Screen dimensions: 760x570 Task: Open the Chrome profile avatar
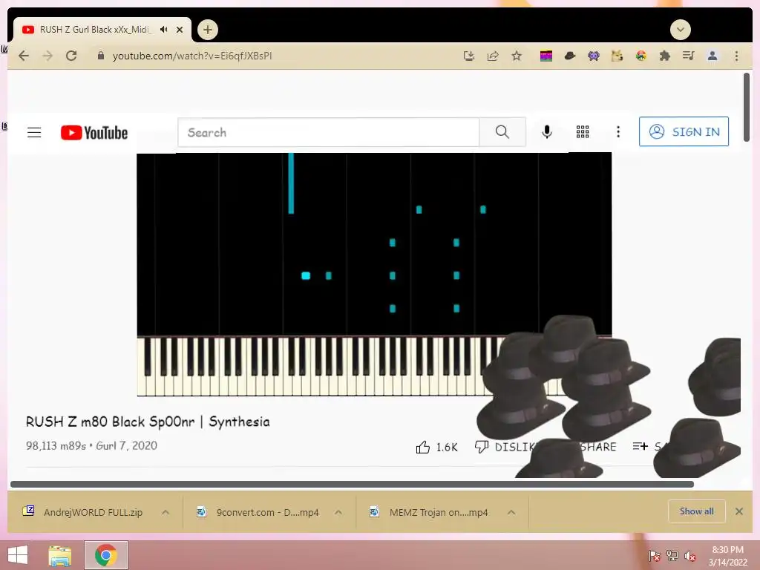[712, 56]
